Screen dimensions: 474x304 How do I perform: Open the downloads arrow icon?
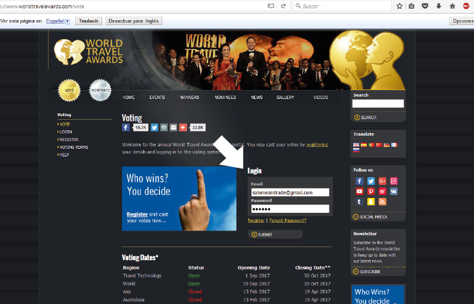click(x=438, y=6)
